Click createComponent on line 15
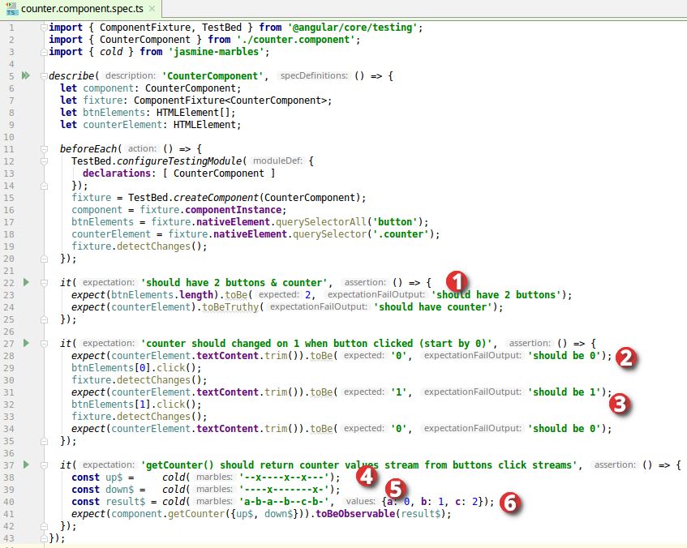 point(216,198)
